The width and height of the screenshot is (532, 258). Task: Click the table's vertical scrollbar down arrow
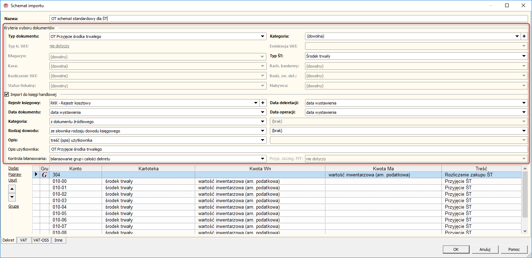tap(525, 232)
